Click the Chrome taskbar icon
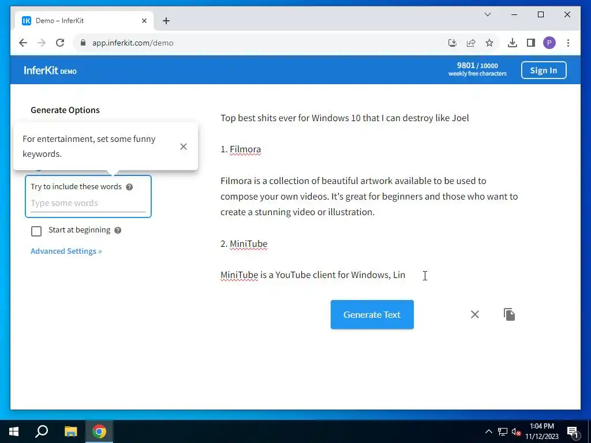Viewport: 591px width, 443px height. [x=99, y=431]
